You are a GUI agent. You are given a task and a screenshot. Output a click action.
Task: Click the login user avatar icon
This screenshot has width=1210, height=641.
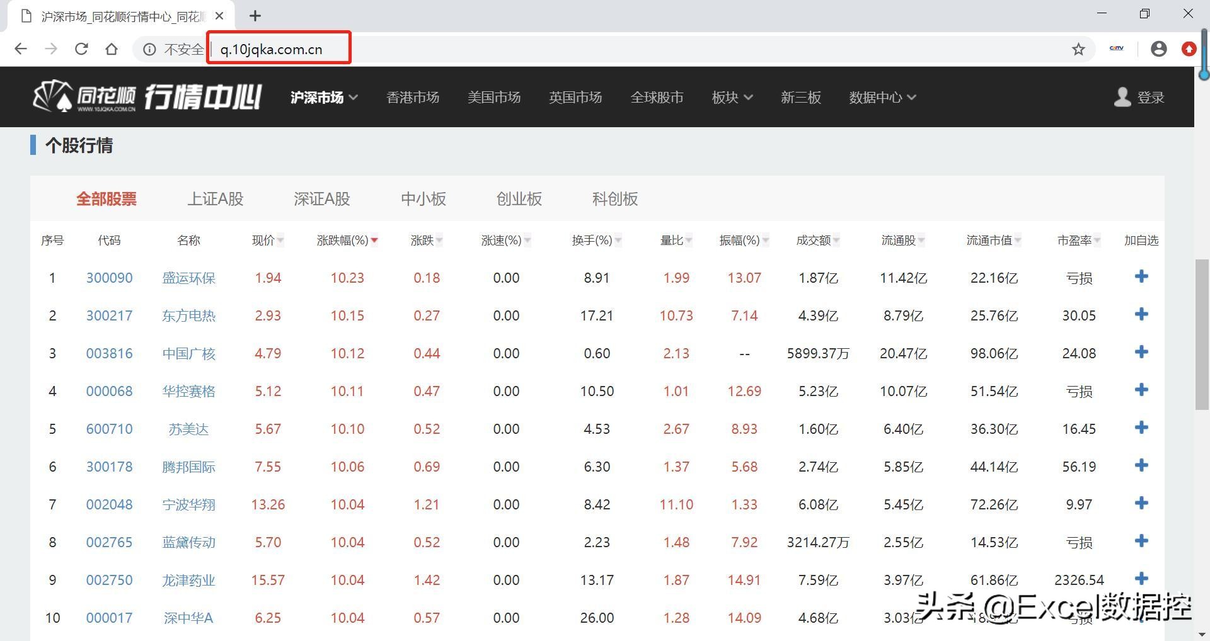click(1122, 97)
